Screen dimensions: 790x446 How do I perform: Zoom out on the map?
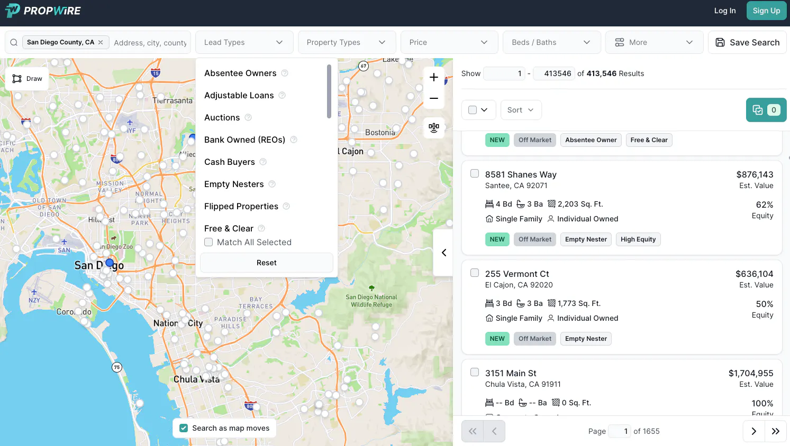click(434, 98)
